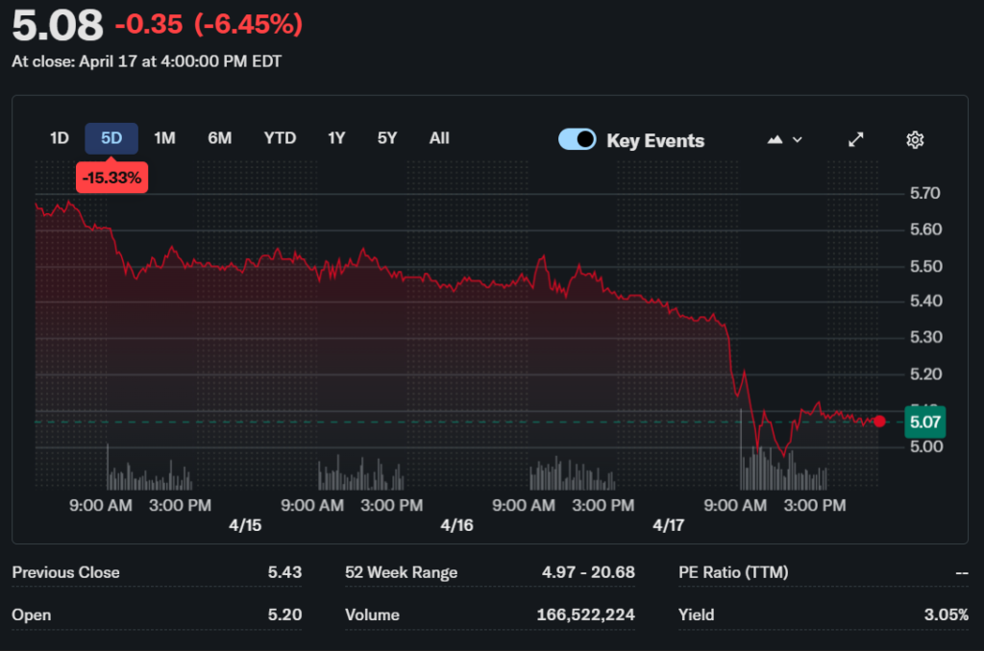
Task: Click the 52 Week Range label
Action: pos(401,572)
